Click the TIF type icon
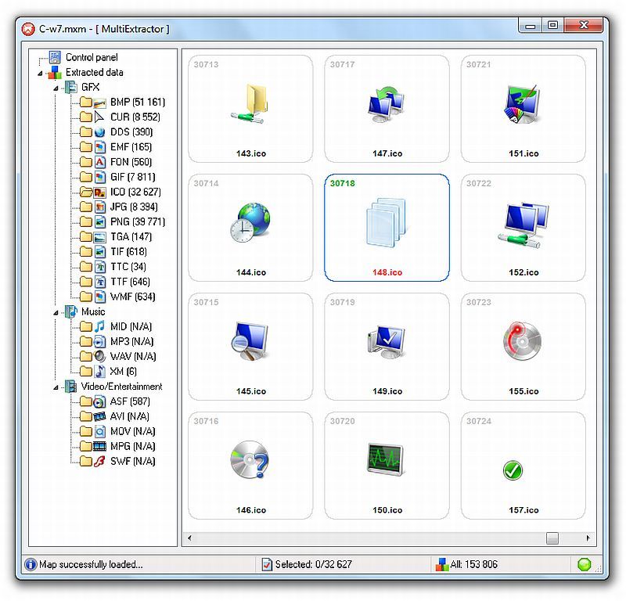This screenshot has width=626, height=601. coord(100,252)
